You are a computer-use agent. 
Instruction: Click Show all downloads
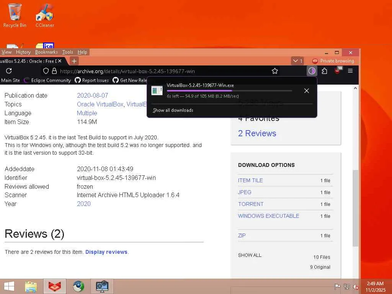point(173,110)
